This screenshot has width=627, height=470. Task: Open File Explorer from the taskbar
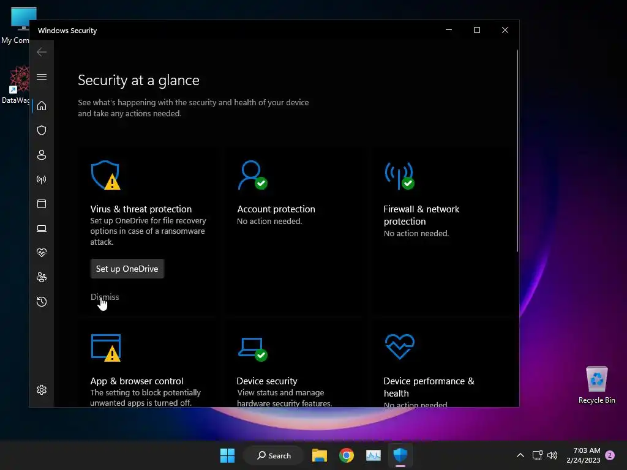pyautogui.click(x=320, y=455)
